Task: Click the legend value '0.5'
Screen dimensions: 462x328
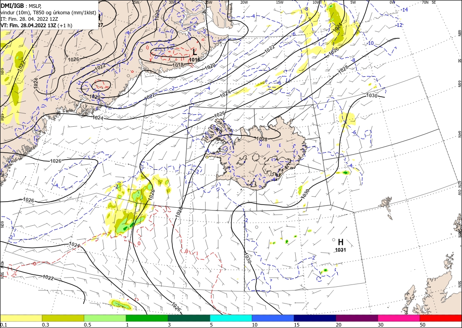Action: coord(87,325)
